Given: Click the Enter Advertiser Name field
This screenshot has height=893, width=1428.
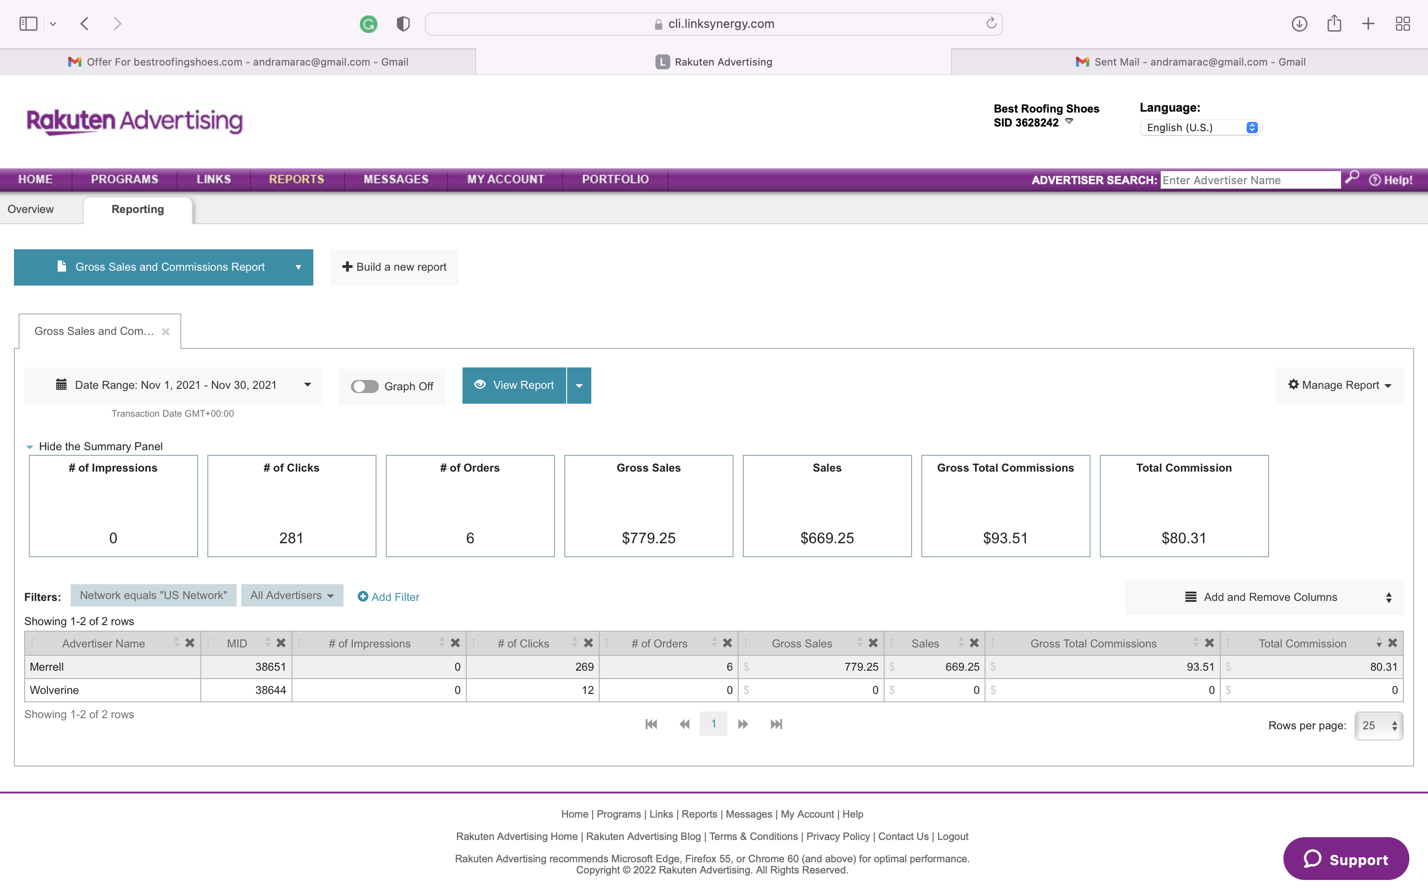Looking at the screenshot, I should click(1250, 180).
